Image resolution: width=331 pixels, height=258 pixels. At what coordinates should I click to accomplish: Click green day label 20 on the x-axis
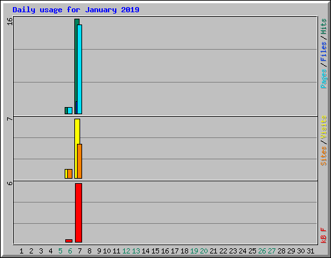tap(204, 251)
